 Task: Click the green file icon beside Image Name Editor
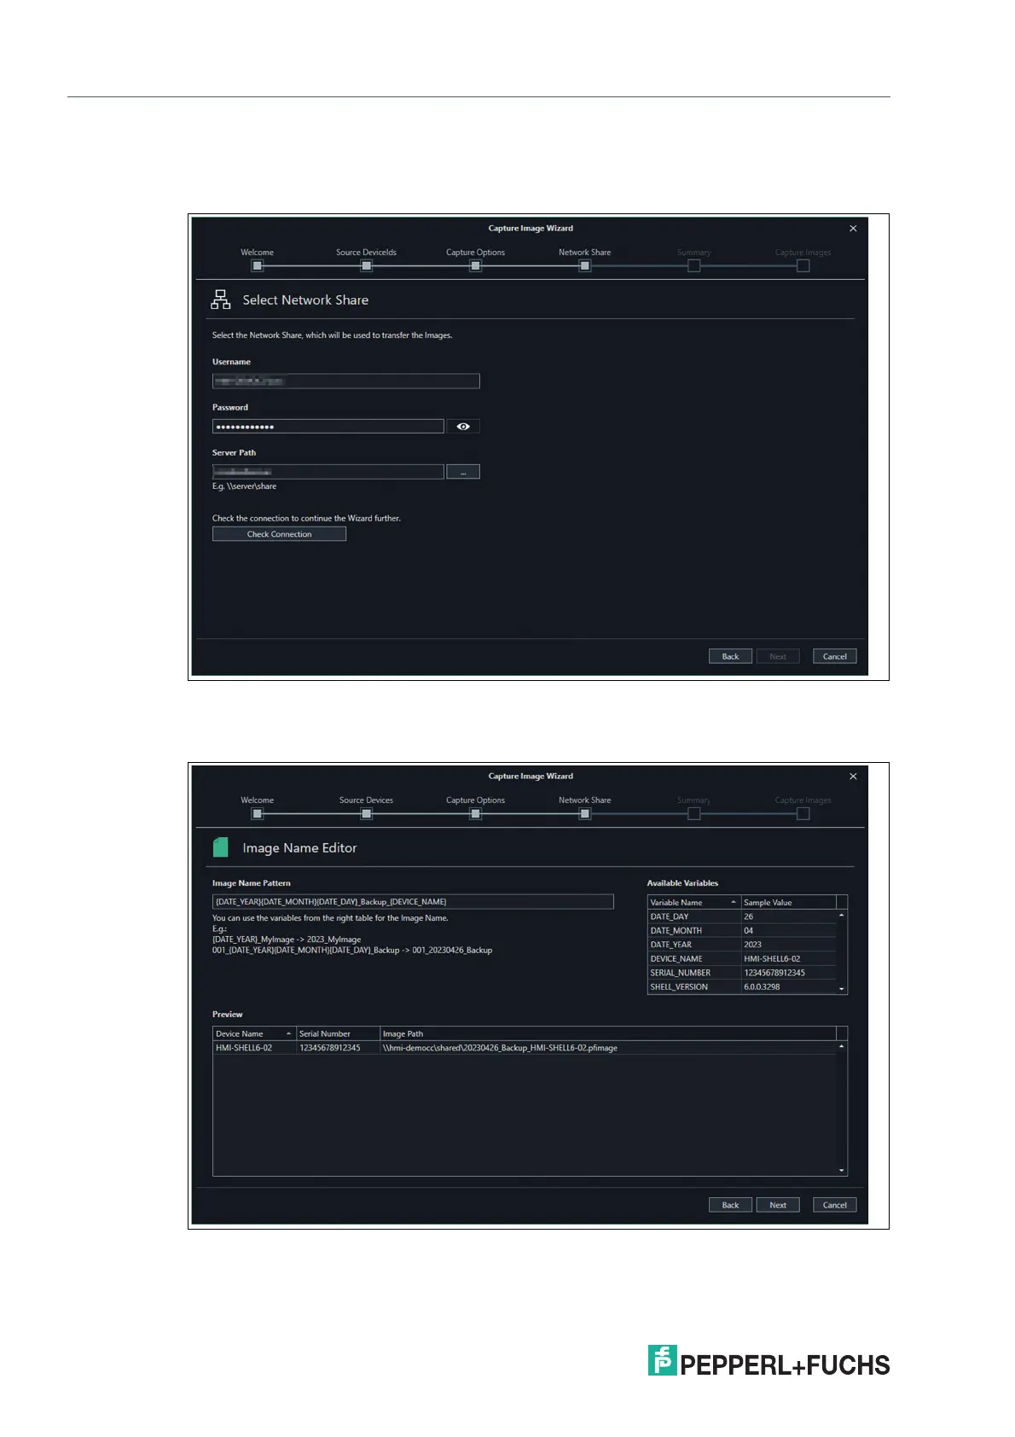220,847
